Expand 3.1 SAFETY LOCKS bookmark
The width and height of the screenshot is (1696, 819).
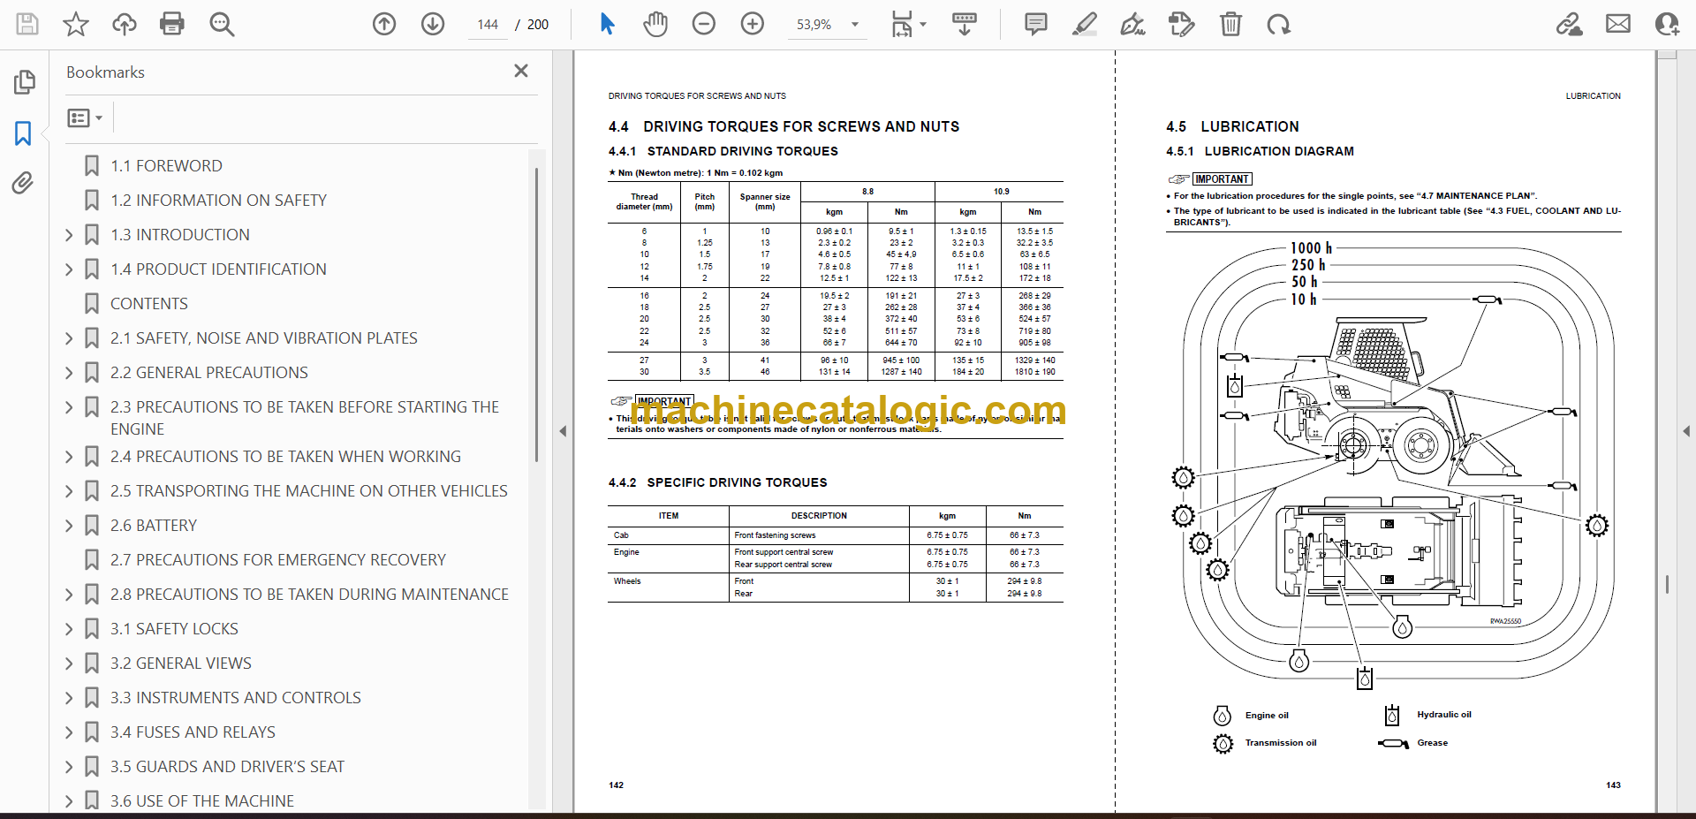click(70, 629)
